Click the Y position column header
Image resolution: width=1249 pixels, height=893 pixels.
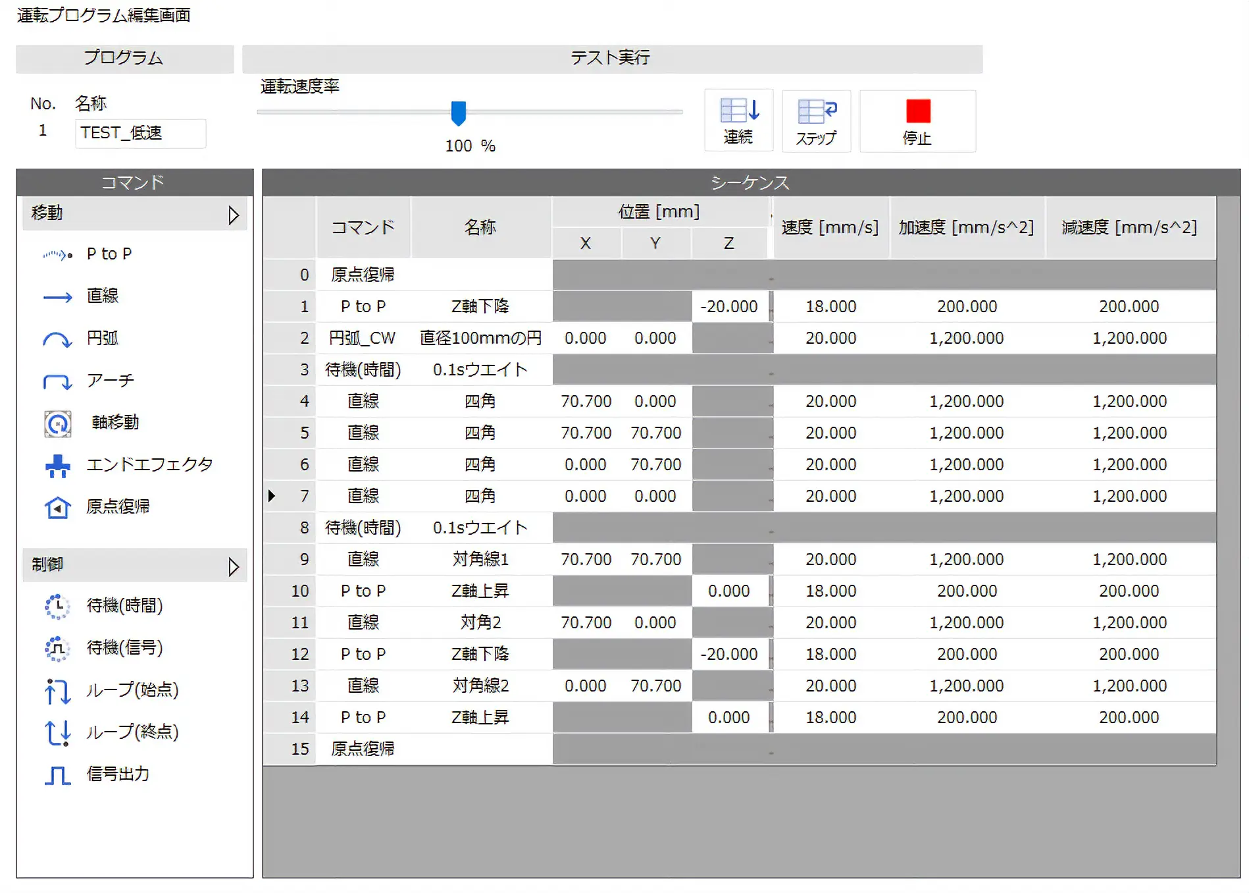point(656,243)
